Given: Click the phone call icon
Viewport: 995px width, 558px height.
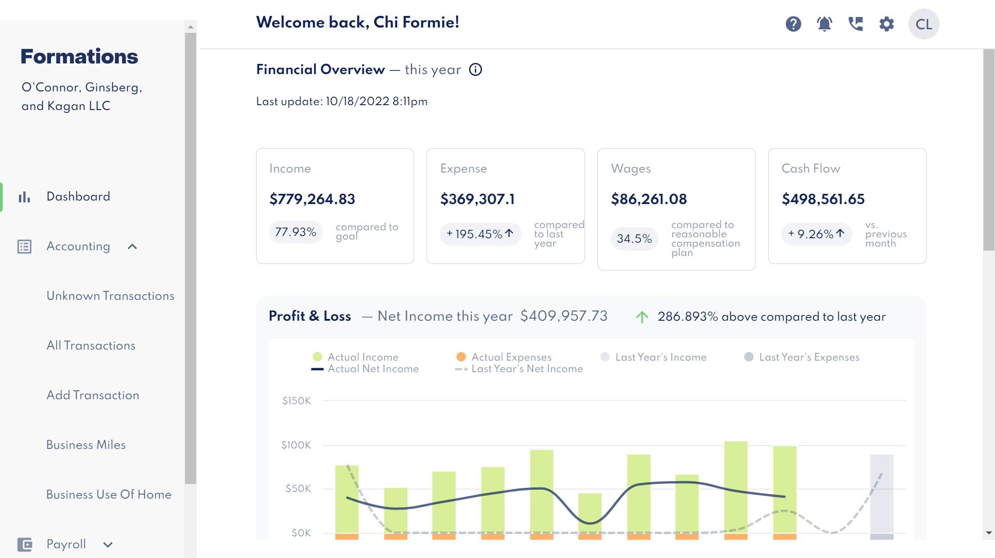Looking at the screenshot, I should point(855,24).
